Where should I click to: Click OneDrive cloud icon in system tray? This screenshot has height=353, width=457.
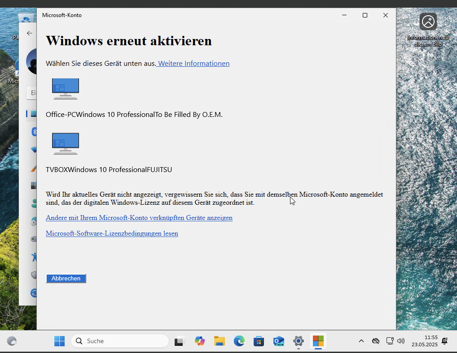pos(376,341)
